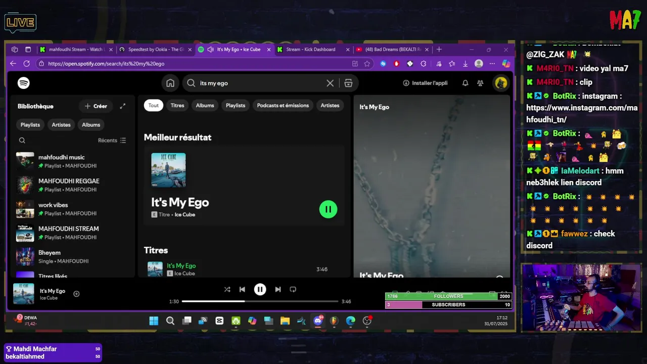Switch to Speedtest by Ookla tab
This screenshot has width=647, height=364.
pyautogui.click(x=156, y=50)
